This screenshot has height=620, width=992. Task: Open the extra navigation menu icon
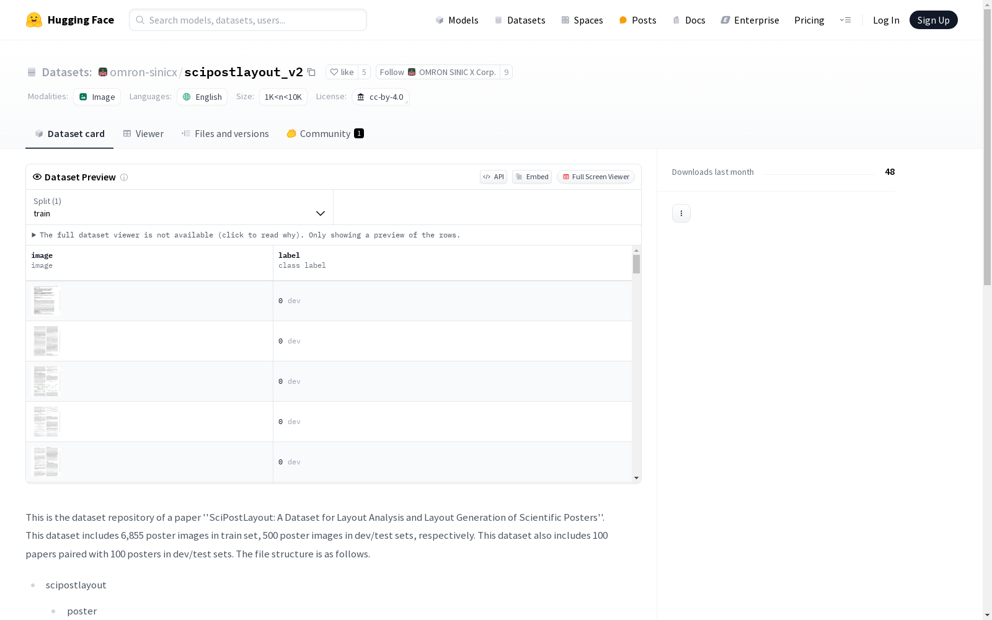click(x=845, y=20)
